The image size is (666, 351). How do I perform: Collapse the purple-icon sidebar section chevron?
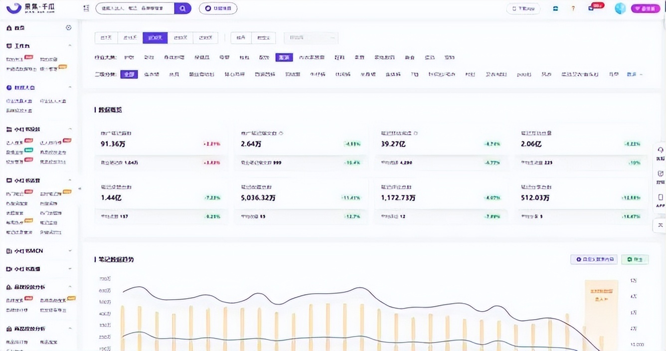point(70,87)
